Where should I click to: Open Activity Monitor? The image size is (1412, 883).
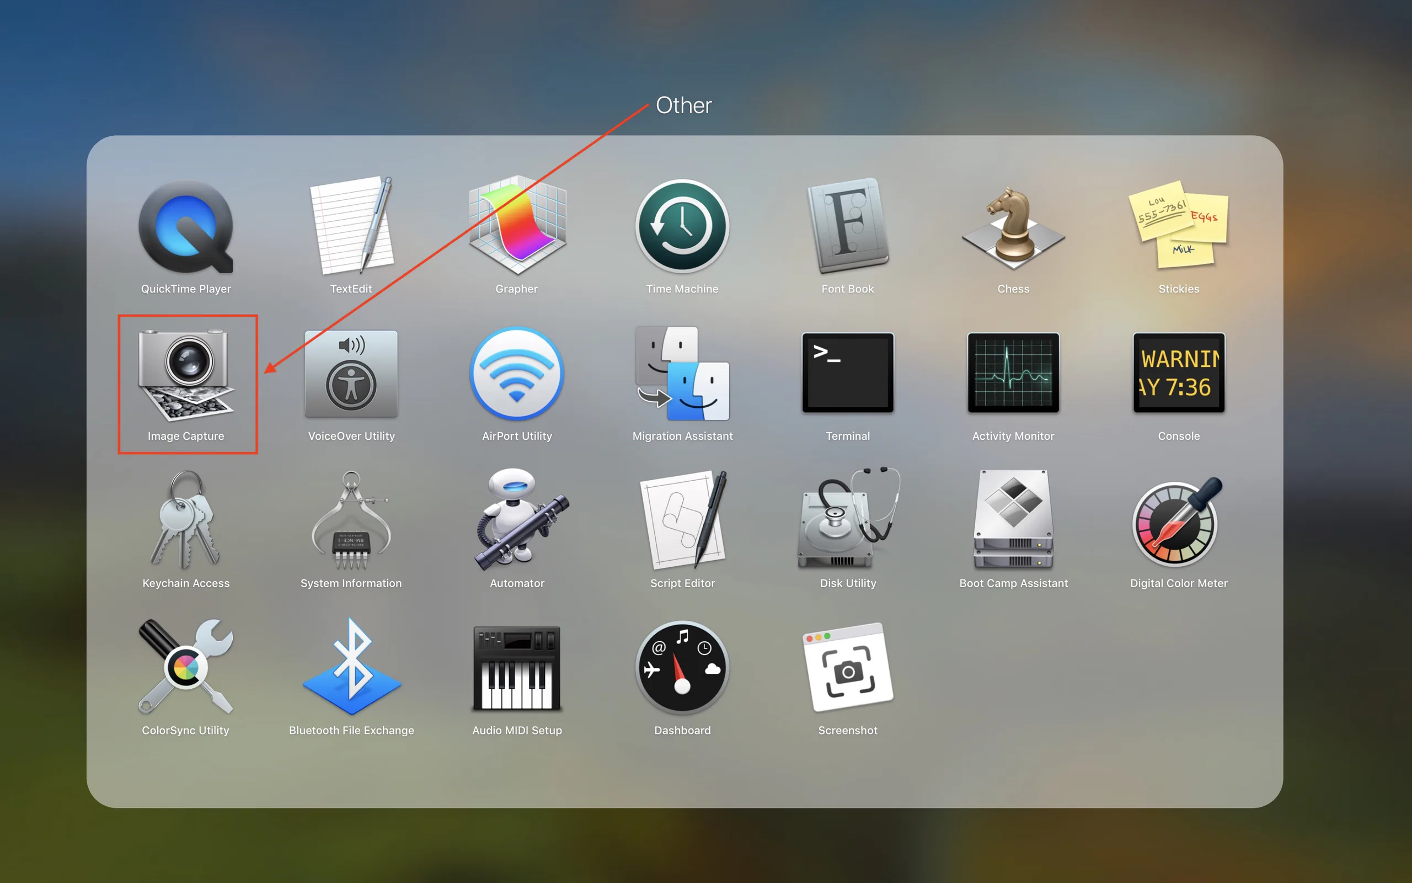click(x=1013, y=373)
